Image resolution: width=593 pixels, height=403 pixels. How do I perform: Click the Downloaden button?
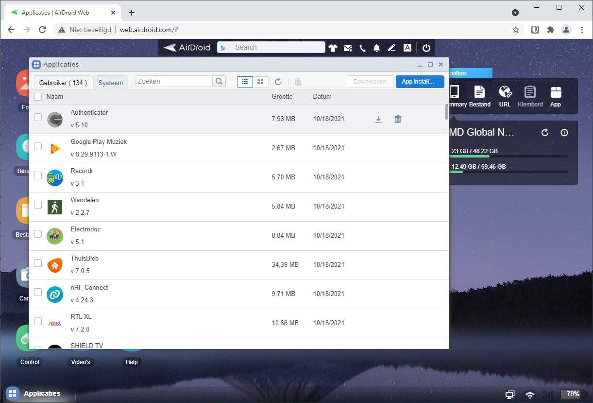(370, 82)
